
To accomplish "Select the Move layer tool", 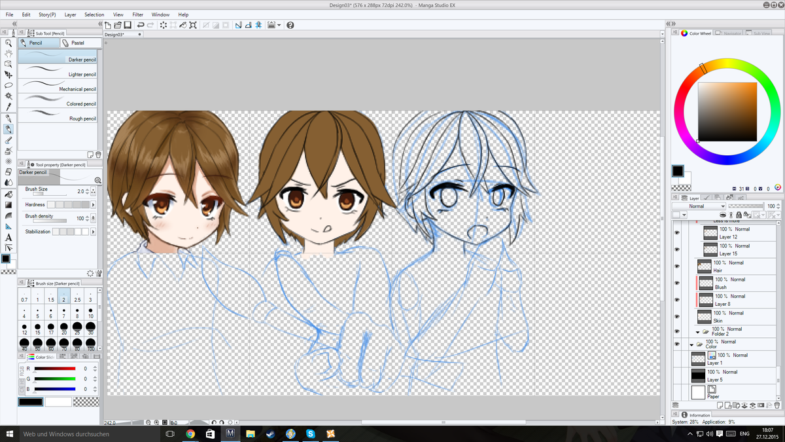I will 9,75.
